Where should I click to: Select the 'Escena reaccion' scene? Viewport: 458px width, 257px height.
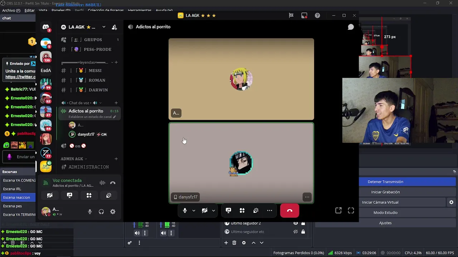click(18, 197)
